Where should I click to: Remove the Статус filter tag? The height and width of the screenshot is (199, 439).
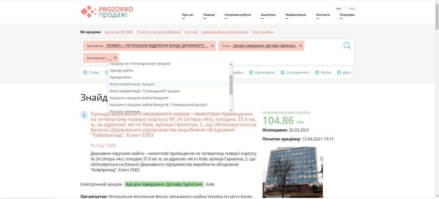tap(301, 46)
